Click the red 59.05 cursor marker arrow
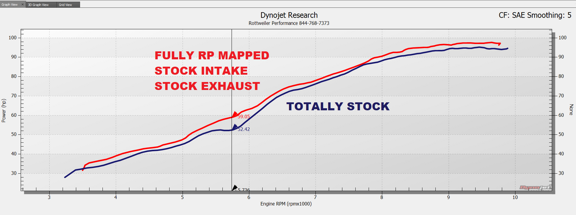The image size is (576, 215). pyautogui.click(x=235, y=115)
